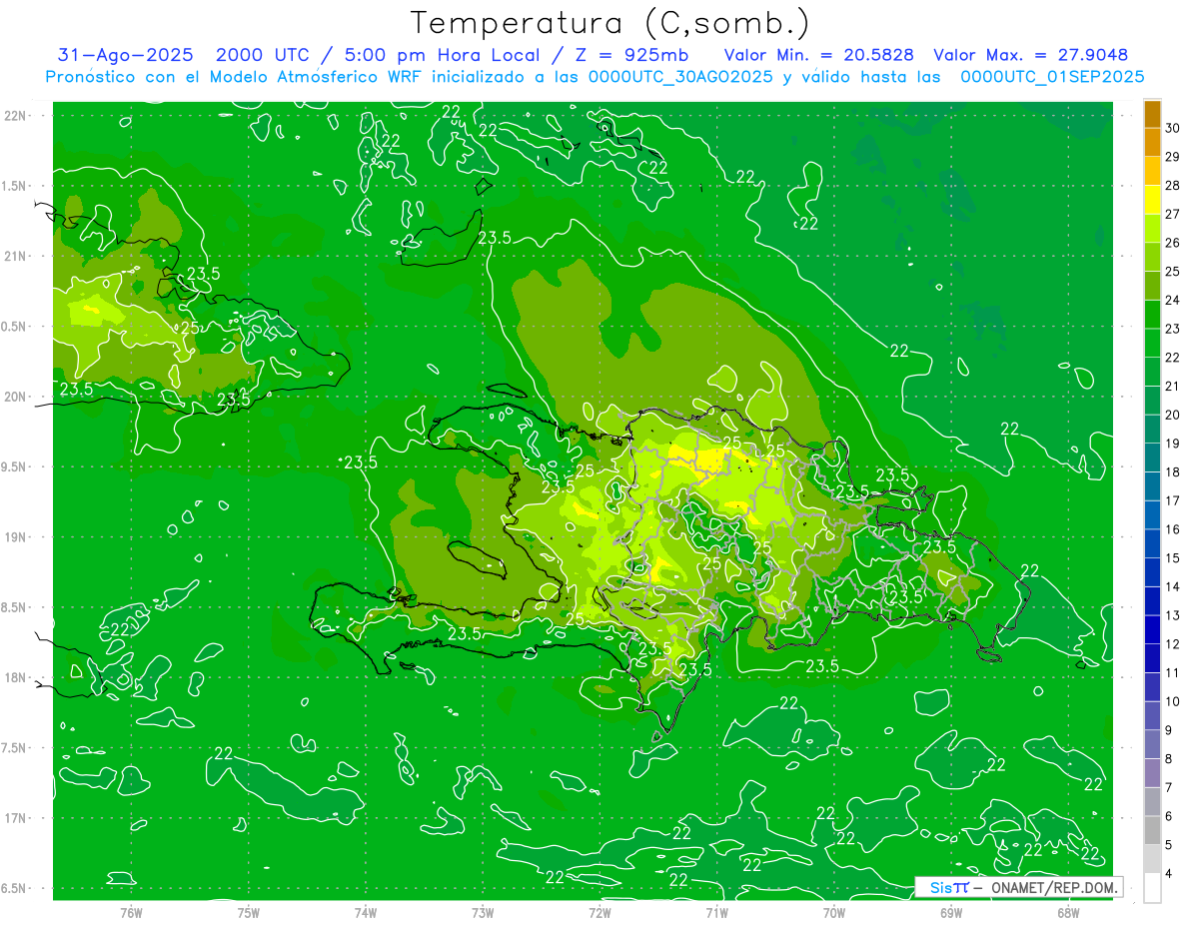
Task: Click the green legend swatch between 22 and 23
Action: coord(1153,344)
